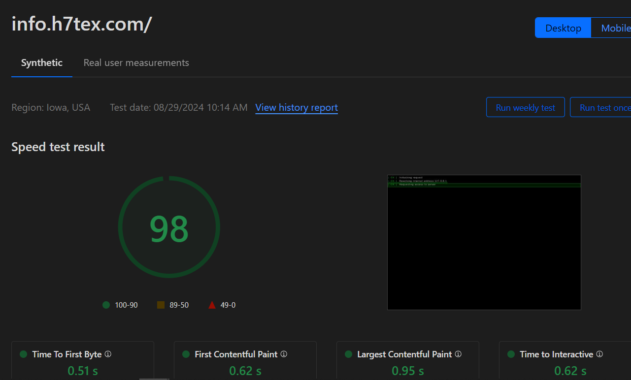Click the green circle 100-90 legend icon
Viewport: 631px width, 380px height.
pyautogui.click(x=106, y=305)
